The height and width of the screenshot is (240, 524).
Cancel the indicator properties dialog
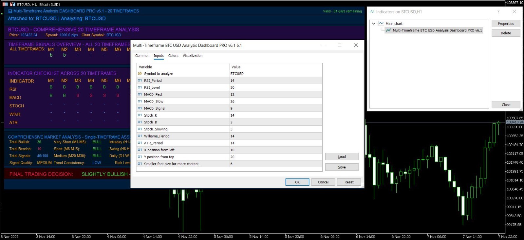(x=323, y=182)
